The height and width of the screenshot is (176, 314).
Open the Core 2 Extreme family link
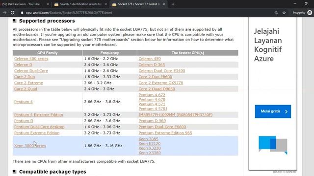coord(28,83)
